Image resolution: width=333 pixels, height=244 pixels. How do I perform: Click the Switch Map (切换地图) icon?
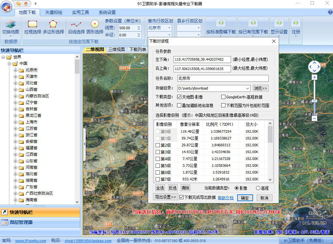[11, 24]
